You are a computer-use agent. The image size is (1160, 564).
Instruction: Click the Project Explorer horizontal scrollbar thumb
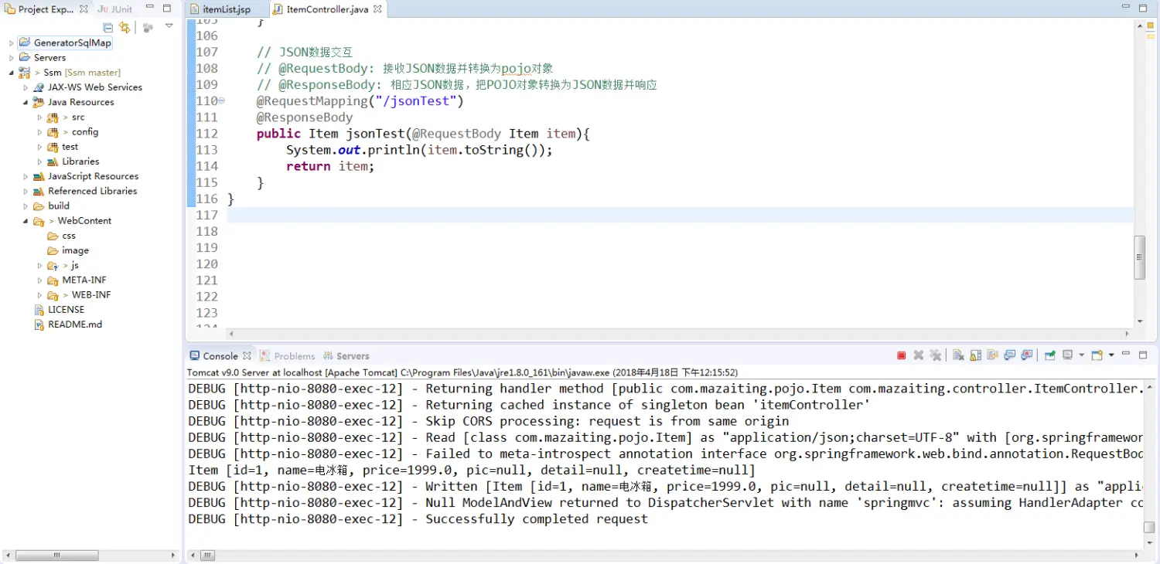(56, 556)
